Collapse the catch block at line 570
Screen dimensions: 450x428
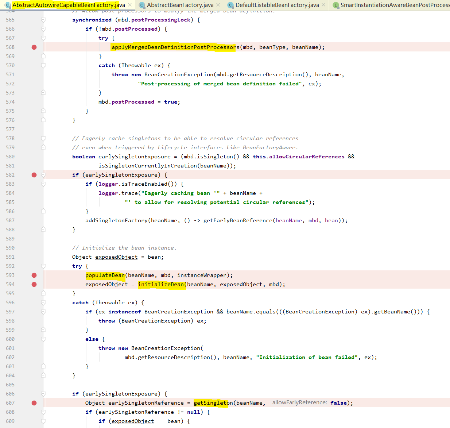(43, 65)
